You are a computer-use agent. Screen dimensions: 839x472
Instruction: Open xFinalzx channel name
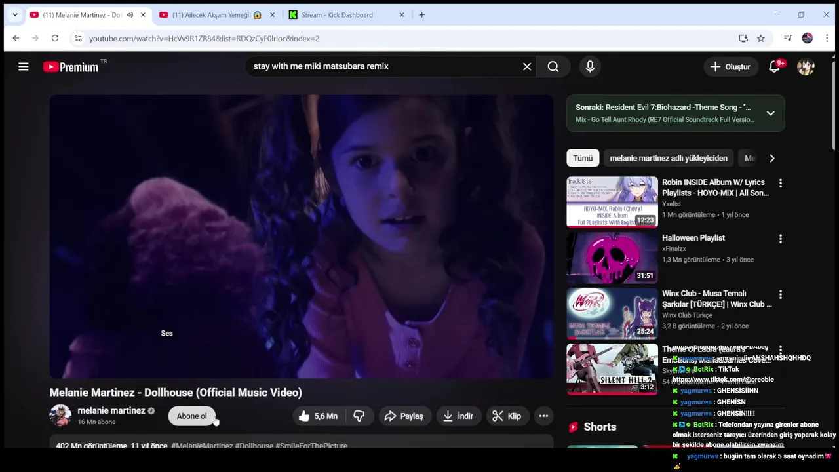tap(674, 248)
